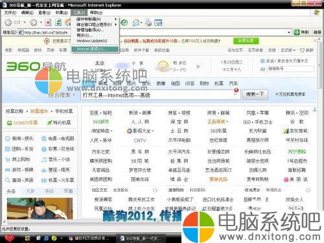The image size is (324, 243).
Task: Switch to the 八卦 news tab
Action: [x=30, y=191]
